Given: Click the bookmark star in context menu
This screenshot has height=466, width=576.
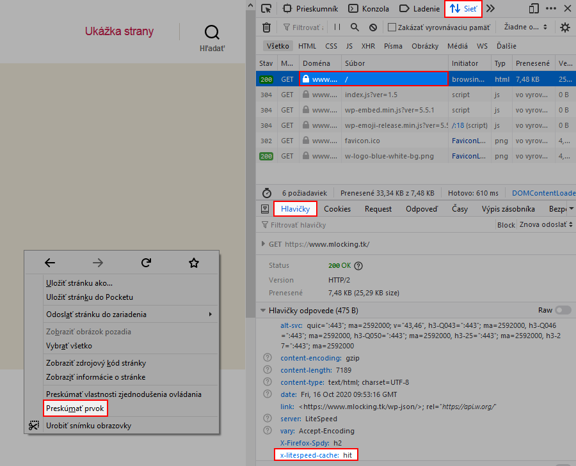Looking at the screenshot, I should coord(194,263).
